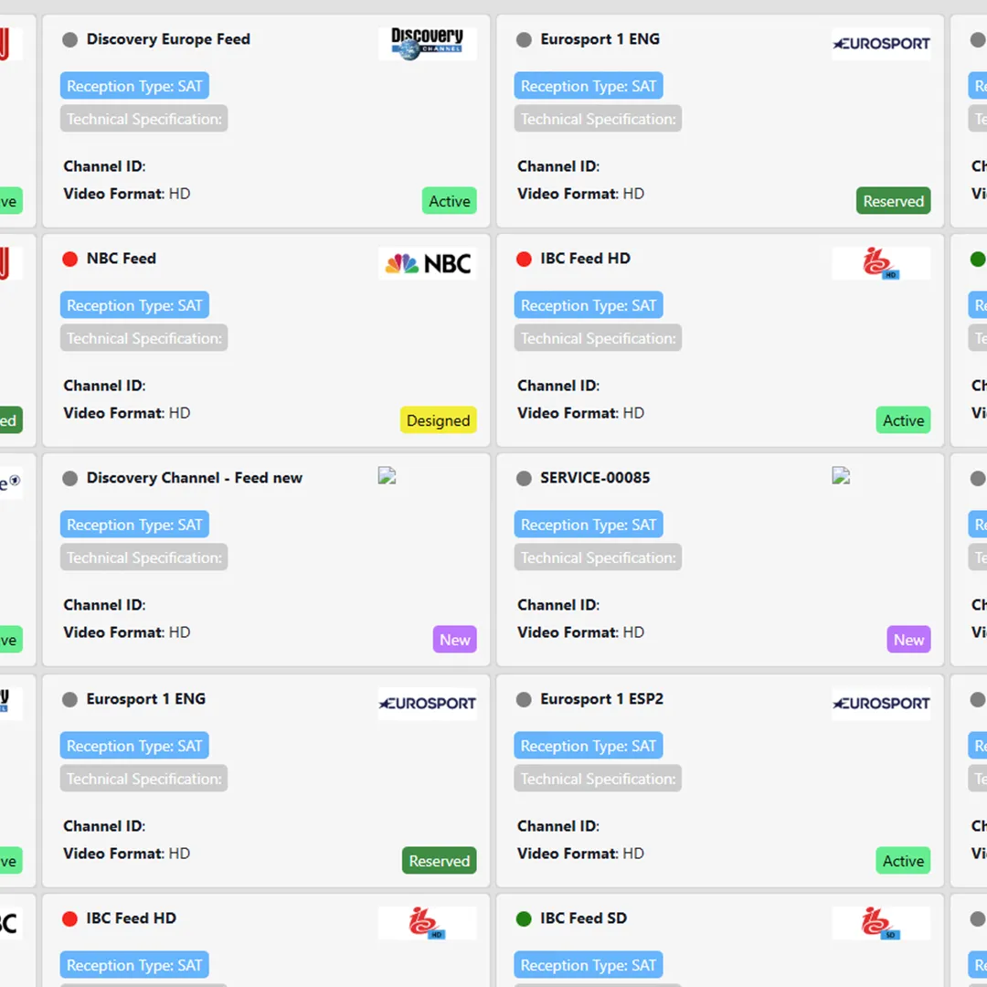
Task: Click the broken image icon on SERVICE-00085 card
Action: pyautogui.click(x=841, y=475)
